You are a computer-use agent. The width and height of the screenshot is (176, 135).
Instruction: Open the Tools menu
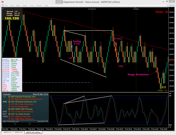coord(32,5)
